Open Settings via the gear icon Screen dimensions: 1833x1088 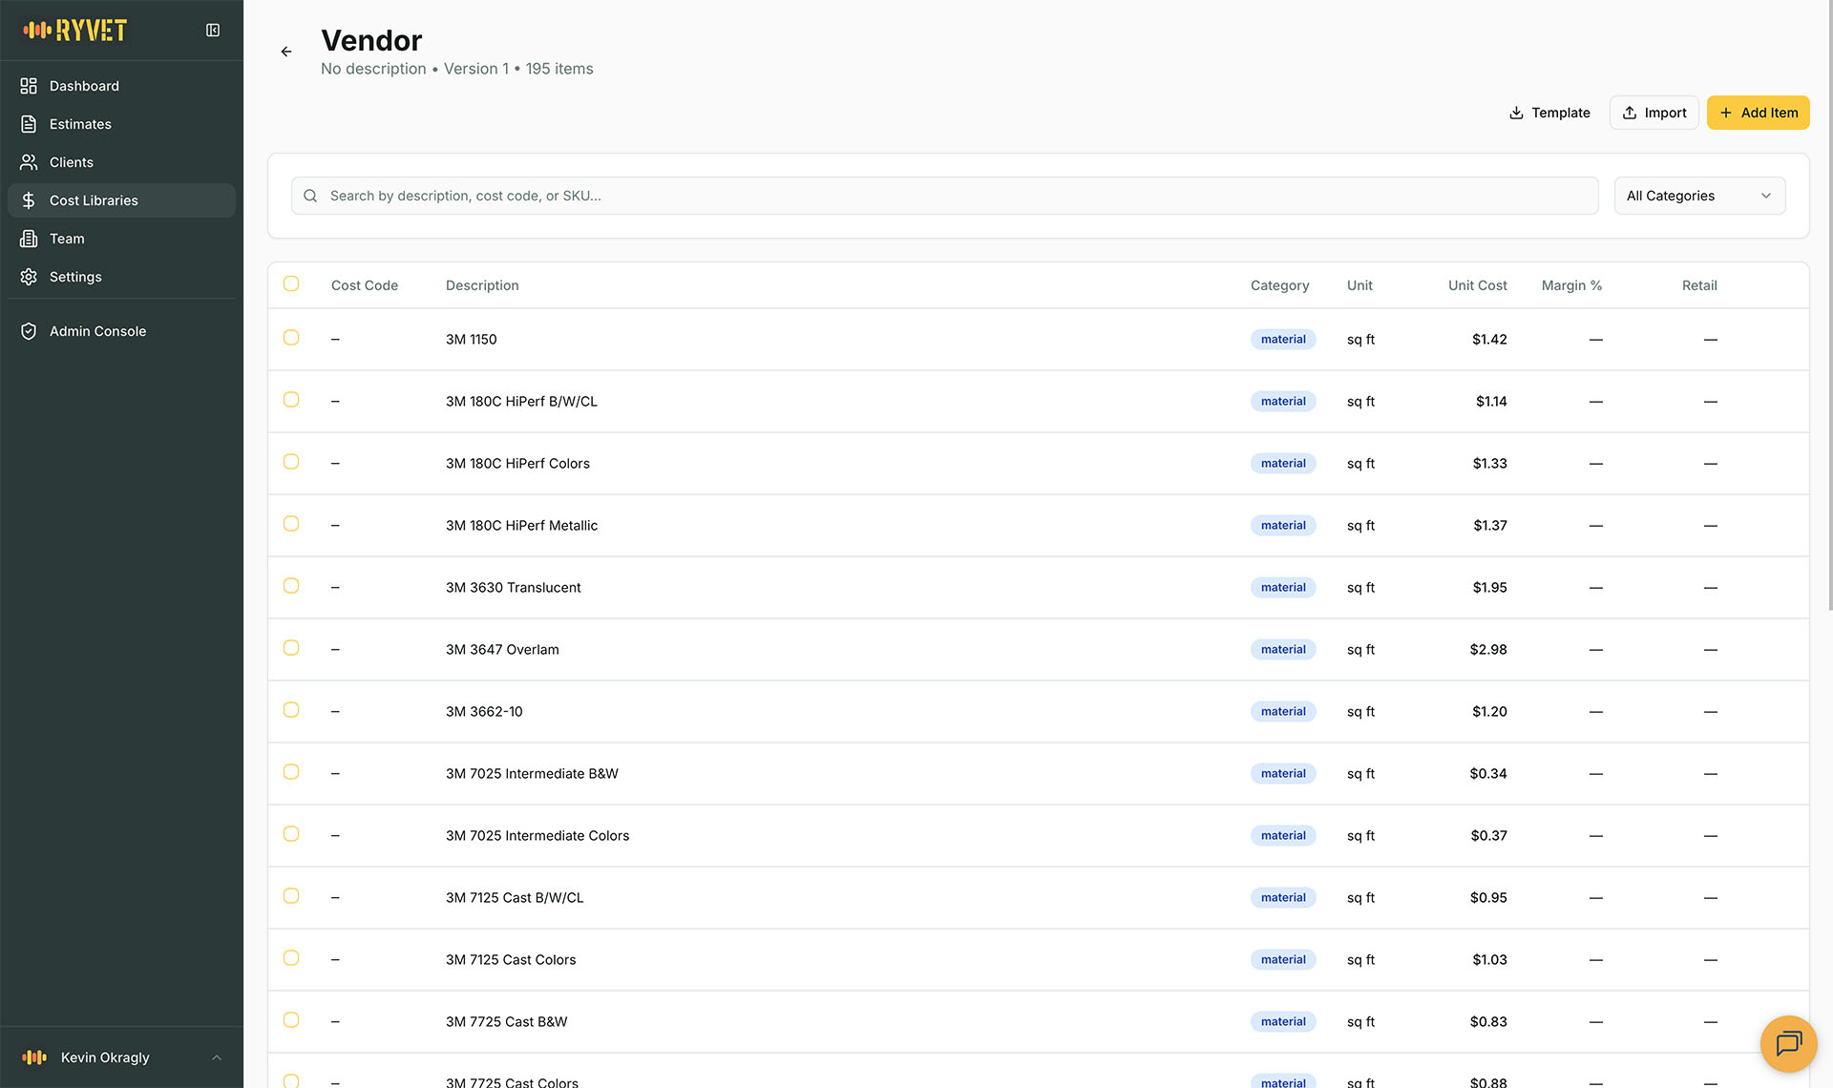[x=29, y=277]
